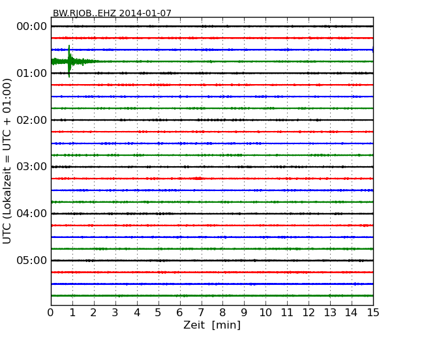Click the x-axis tick label 6

click(180, 313)
